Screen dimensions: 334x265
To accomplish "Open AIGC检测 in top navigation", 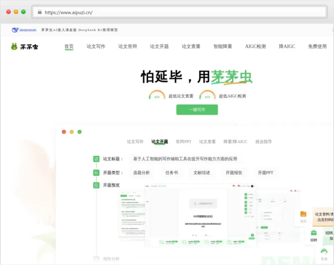I will (256, 46).
